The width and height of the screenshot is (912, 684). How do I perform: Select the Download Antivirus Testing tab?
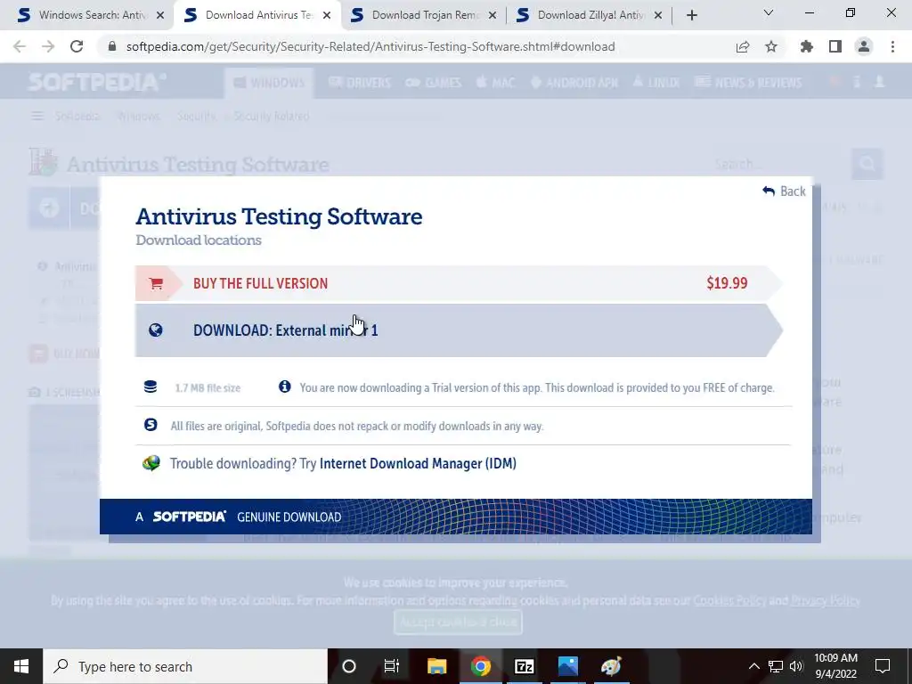tap(256, 15)
